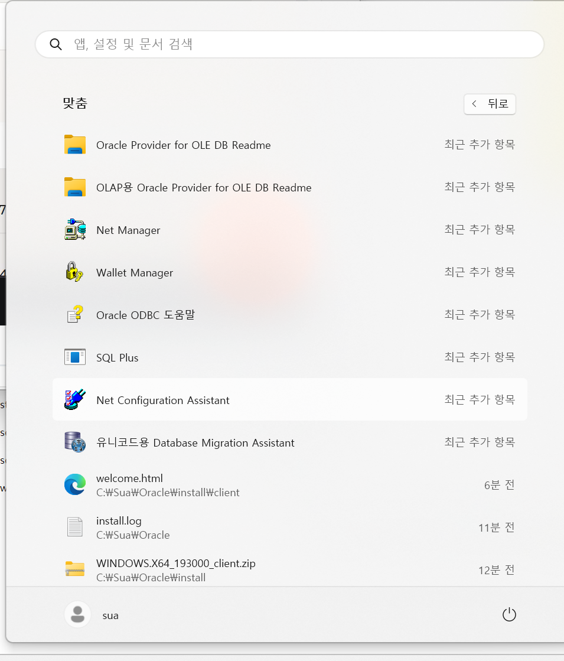Open install.log text file icon
This screenshot has width=564, height=661.
click(75, 527)
